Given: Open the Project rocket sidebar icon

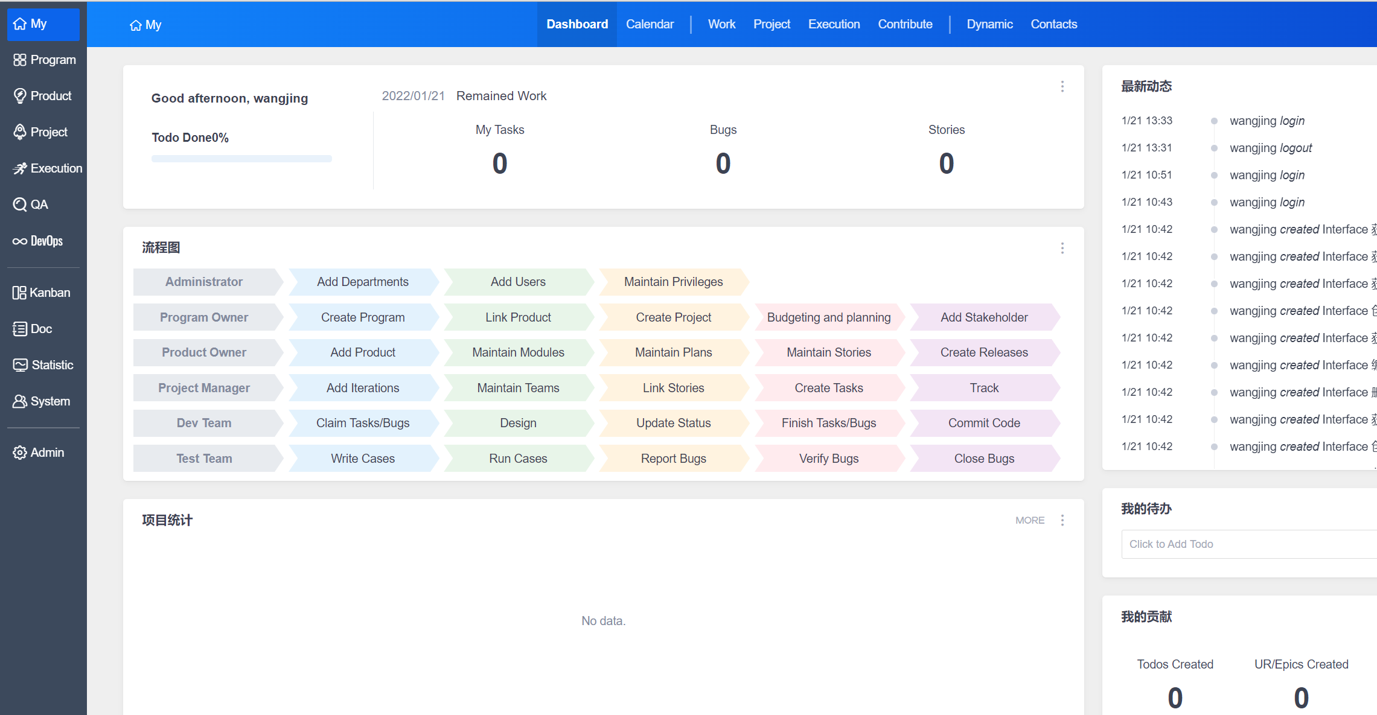Looking at the screenshot, I should click(20, 132).
